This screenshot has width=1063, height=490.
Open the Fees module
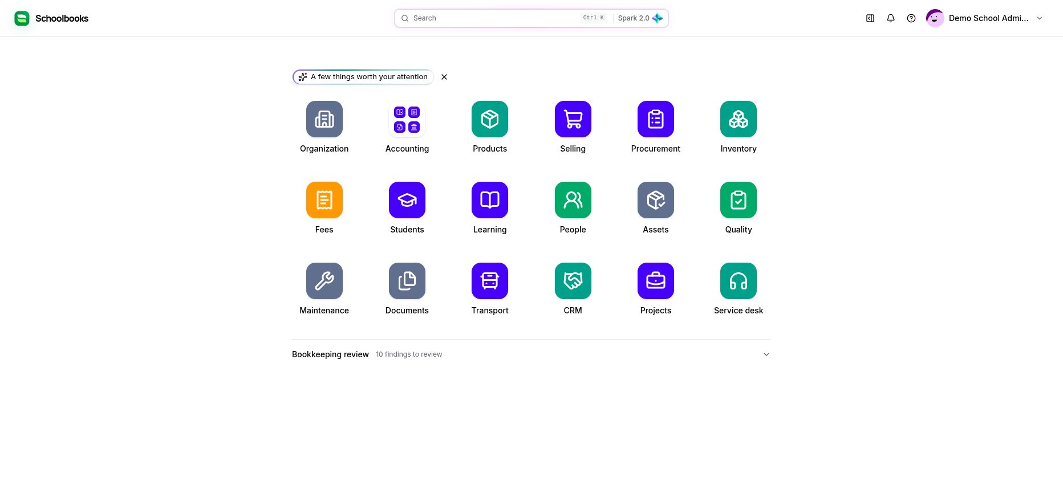324,200
